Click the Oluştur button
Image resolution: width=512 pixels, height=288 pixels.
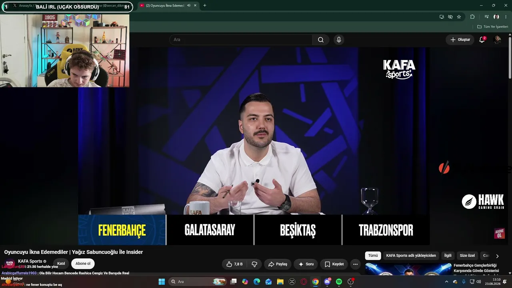(460, 40)
